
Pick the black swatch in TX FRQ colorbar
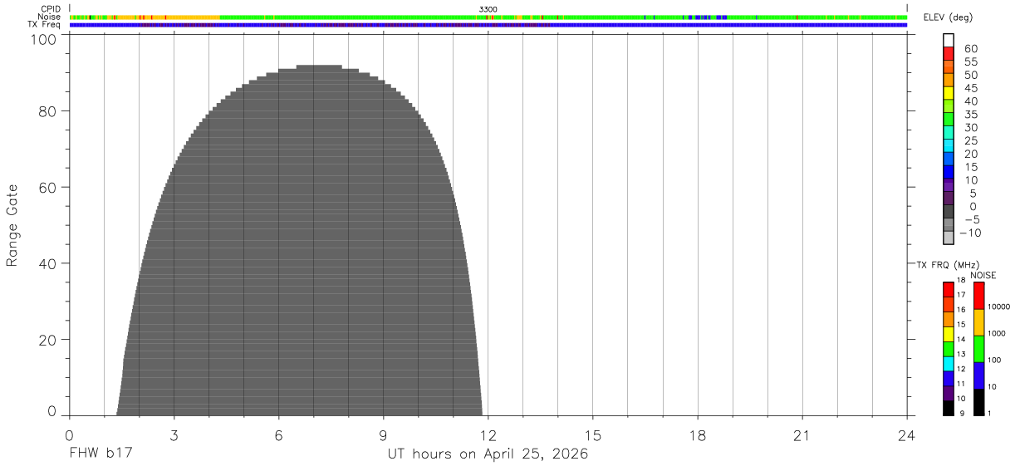[x=949, y=408]
